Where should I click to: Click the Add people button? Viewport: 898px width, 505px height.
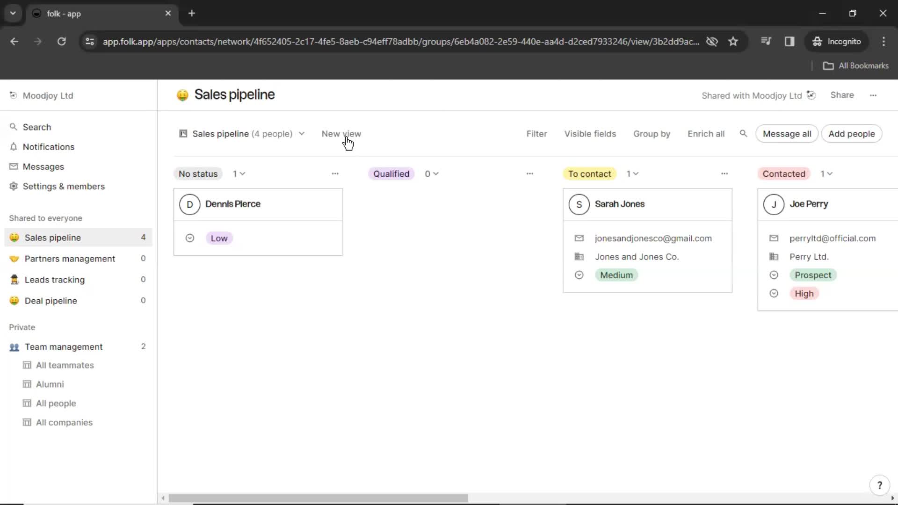tap(852, 134)
